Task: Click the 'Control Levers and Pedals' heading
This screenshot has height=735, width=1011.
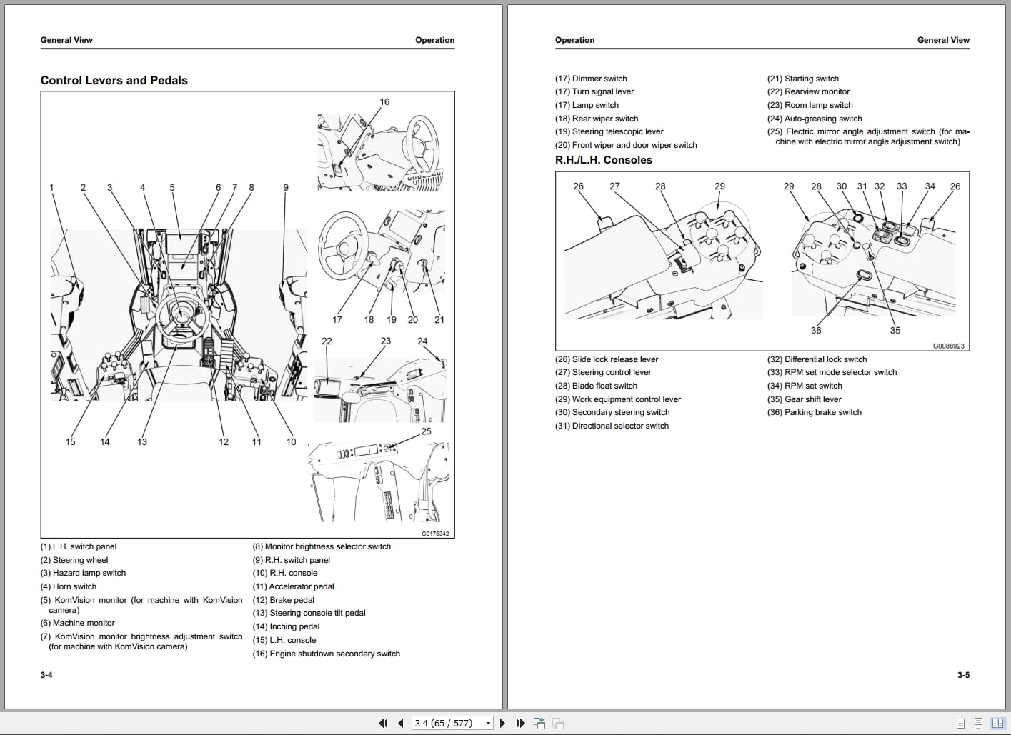Action: [x=114, y=81]
